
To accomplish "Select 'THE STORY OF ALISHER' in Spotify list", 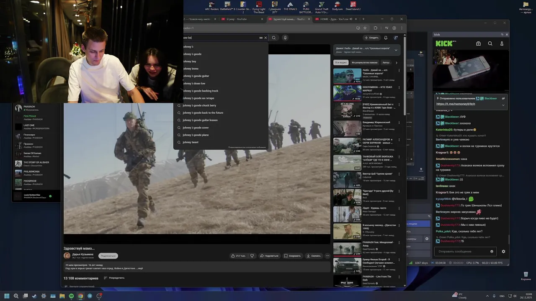I will pyautogui.click(x=36, y=163).
